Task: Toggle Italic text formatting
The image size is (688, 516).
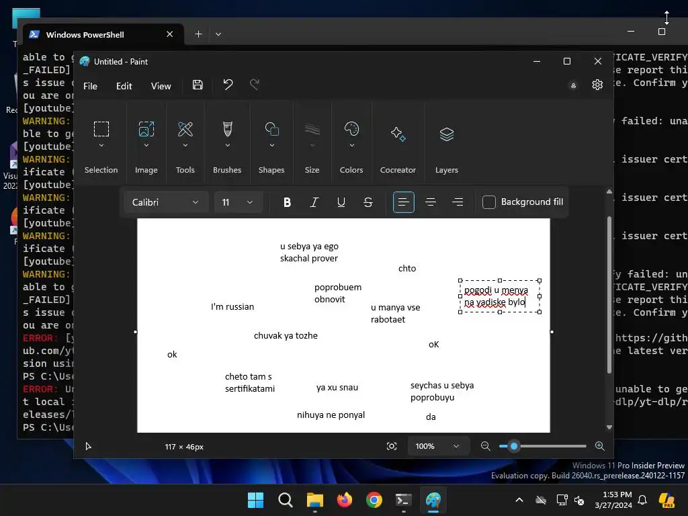Action: click(314, 202)
